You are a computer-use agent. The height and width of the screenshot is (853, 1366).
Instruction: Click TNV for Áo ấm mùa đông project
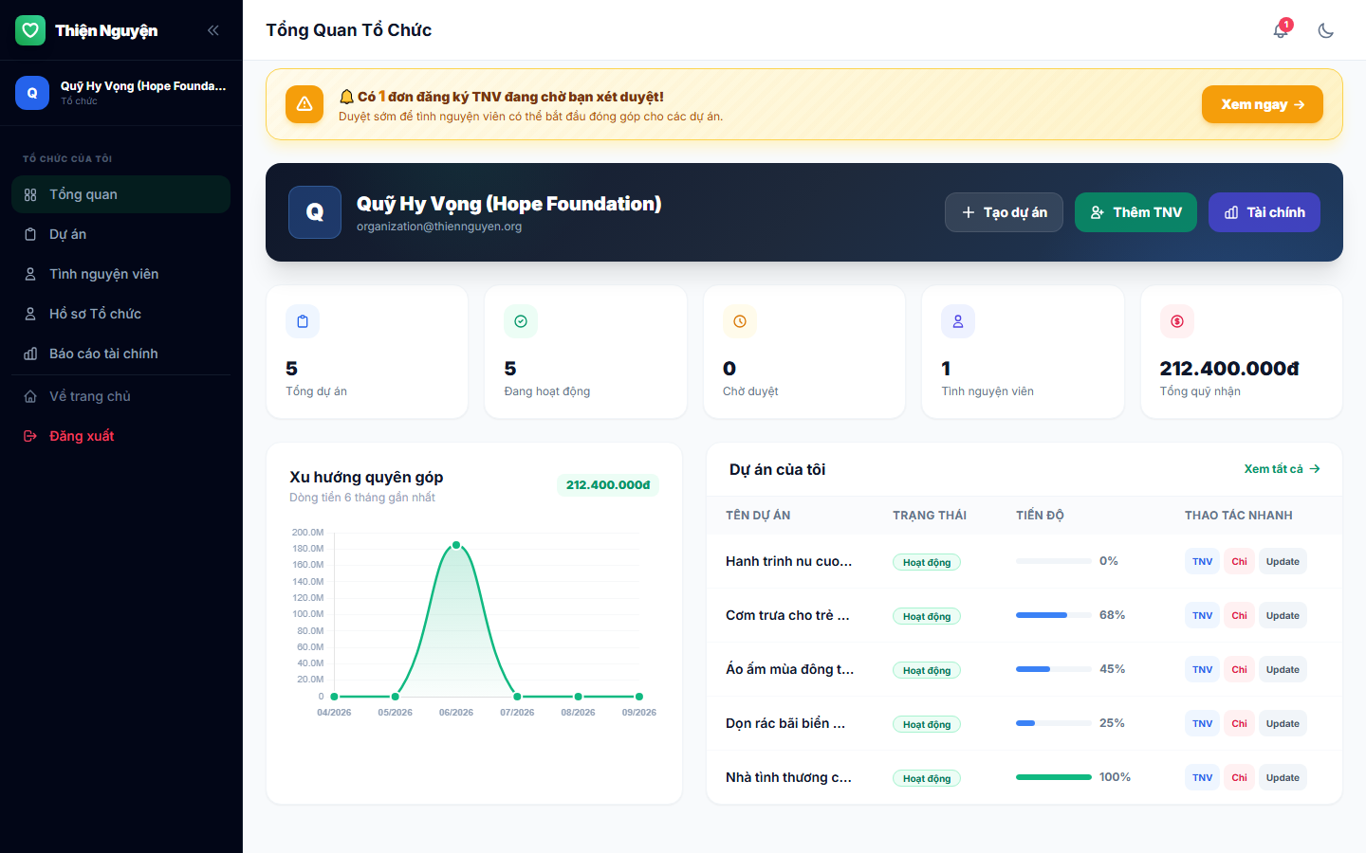click(1203, 669)
